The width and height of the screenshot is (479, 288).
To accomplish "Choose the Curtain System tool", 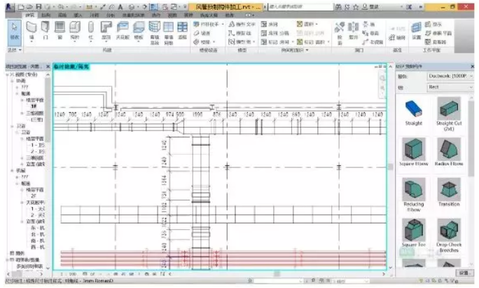I will point(155,33).
